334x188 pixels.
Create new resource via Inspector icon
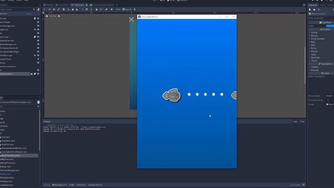[x=309, y=9]
